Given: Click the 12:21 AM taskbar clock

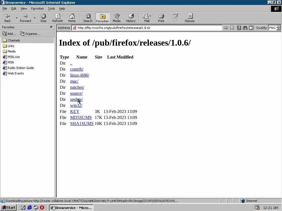Looking at the screenshot, I should point(270,208).
